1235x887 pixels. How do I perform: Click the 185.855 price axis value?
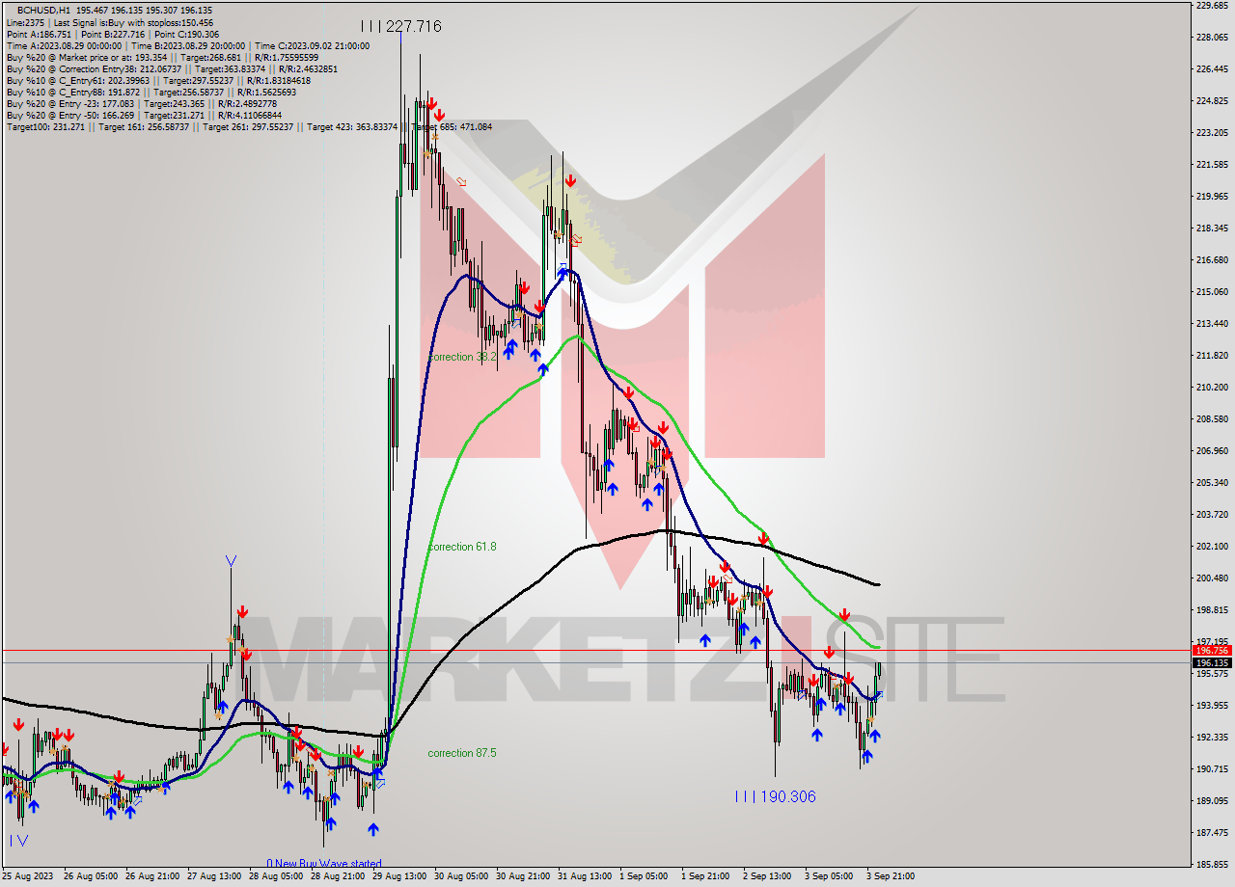(x=1212, y=865)
